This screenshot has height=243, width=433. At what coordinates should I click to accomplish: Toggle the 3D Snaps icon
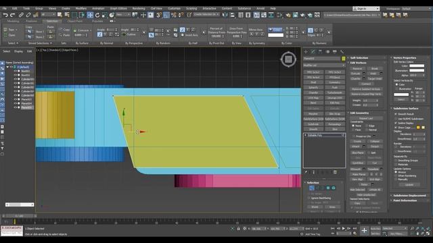point(159,15)
